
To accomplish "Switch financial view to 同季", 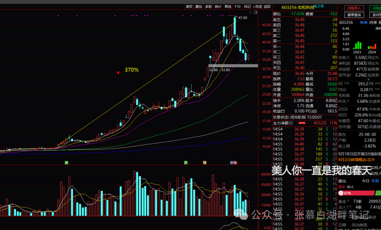I will (x=373, y=23).
